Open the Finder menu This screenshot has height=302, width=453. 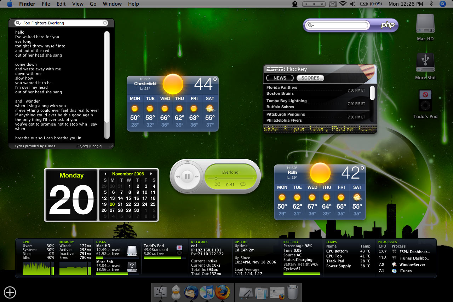pyautogui.click(x=27, y=4)
